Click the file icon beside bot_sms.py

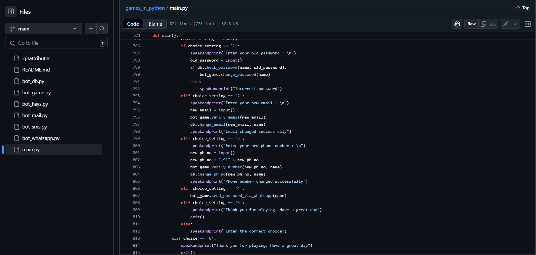coord(17,127)
